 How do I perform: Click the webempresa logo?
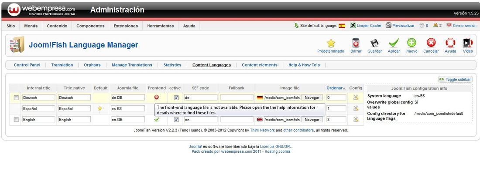click(41, 10)
